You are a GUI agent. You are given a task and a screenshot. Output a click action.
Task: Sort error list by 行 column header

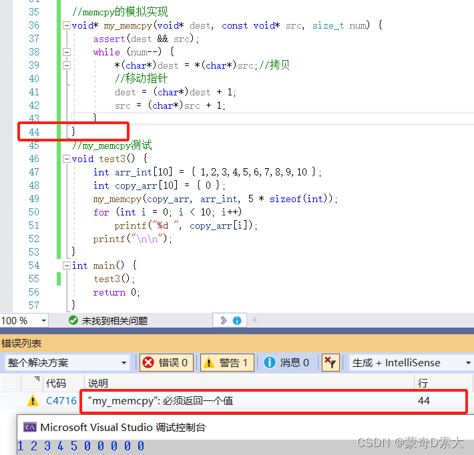(423, 384)
